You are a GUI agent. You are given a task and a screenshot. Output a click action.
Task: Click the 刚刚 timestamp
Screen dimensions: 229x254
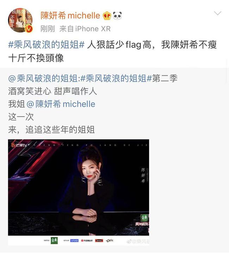(x=48, y=29)
